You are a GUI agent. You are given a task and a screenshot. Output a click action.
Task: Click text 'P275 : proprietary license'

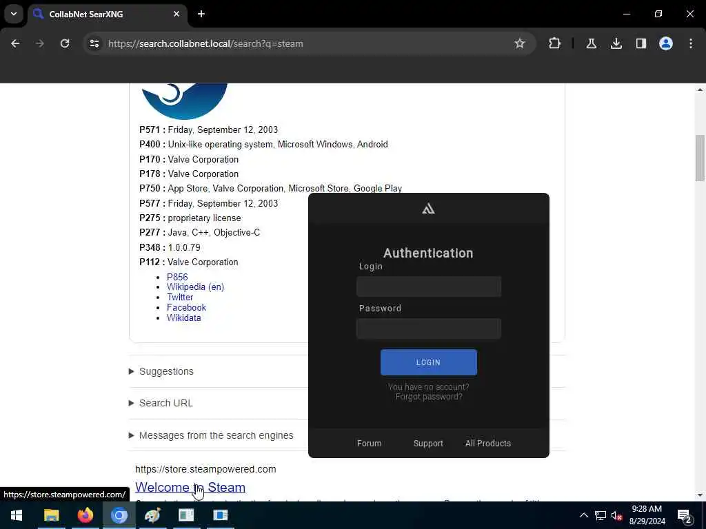tap(190, 218)
